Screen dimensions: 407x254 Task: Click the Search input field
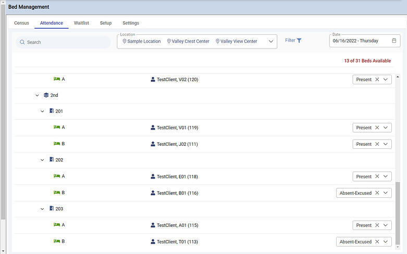tap(64, 42)
